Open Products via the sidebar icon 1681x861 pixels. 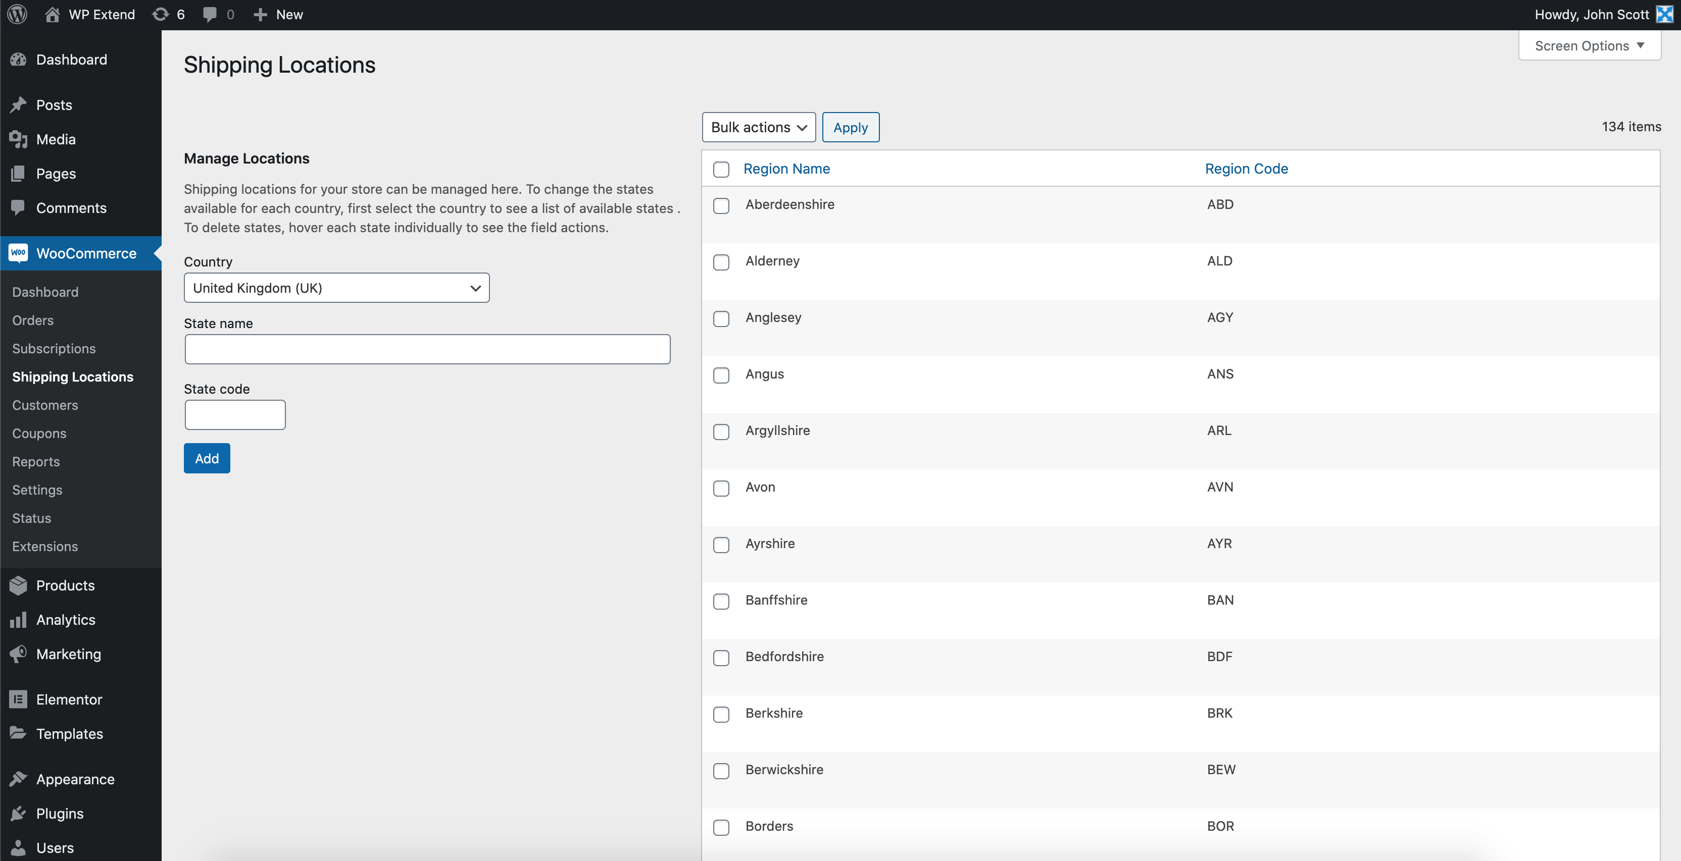point(18,584)
